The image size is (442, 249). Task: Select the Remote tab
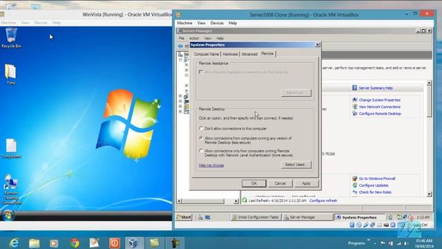click(x=267, y=54)
